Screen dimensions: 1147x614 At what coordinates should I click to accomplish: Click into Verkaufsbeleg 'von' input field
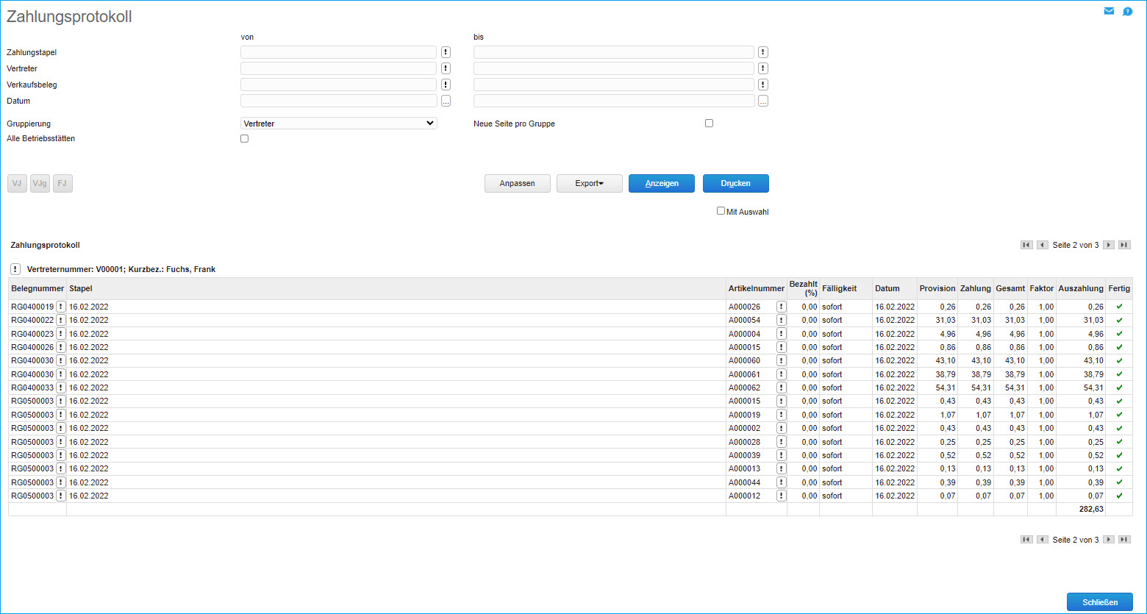pos(338,85)
